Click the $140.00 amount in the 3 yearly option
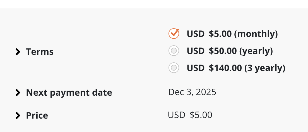 225,68
